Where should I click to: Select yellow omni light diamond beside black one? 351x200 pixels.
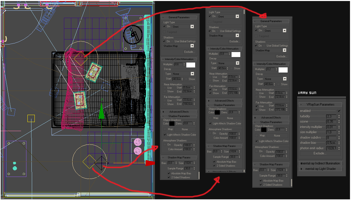89,162
